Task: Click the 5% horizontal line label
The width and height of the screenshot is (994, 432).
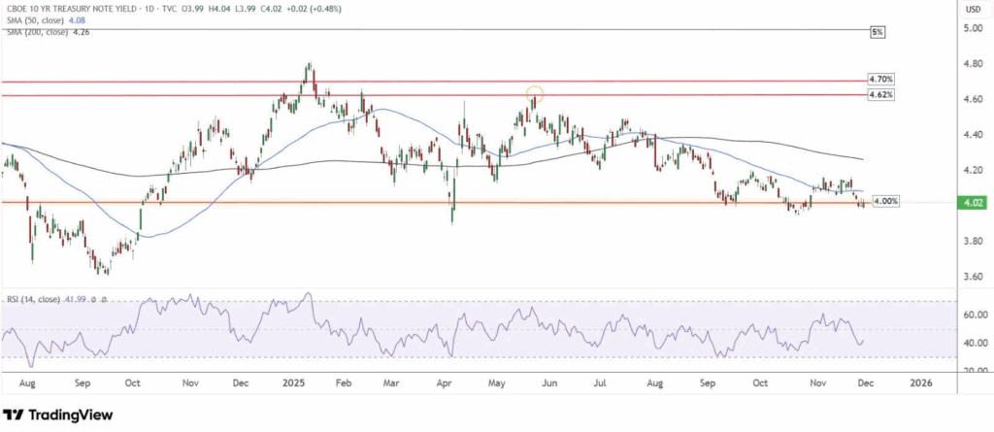Action: (x=878, y=32)
